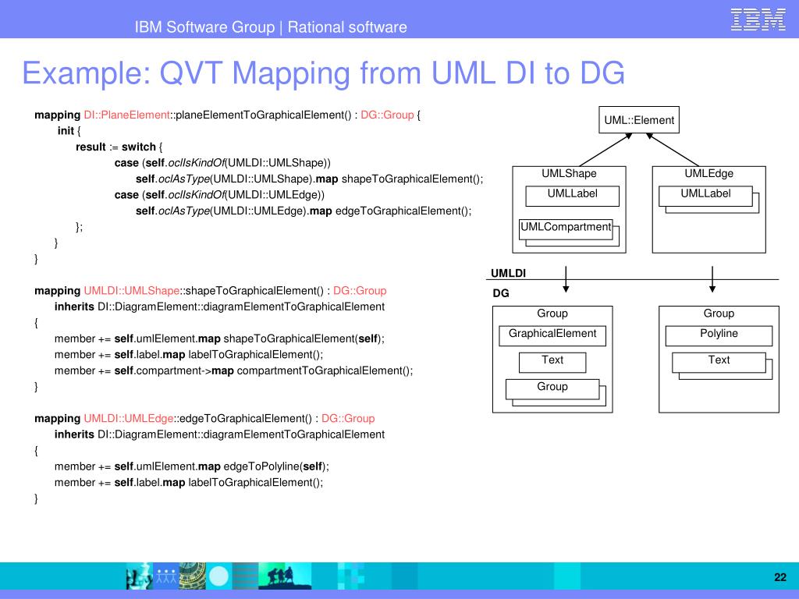799x599 pixels.
Task: Click 'compartmentToGraphicalElement();' member line
Action: [x=234, y=370]
